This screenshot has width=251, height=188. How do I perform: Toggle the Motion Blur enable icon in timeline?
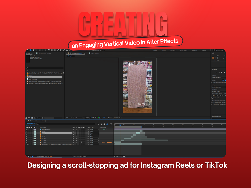[x=107, y=124]
